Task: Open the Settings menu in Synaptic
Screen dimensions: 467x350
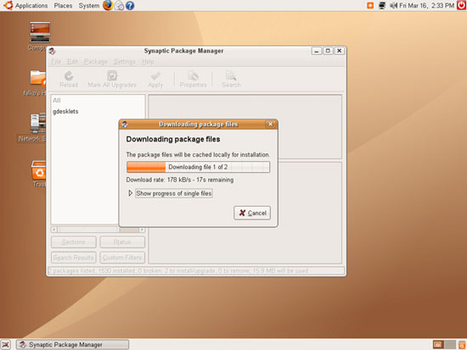Action: point(125,62)
